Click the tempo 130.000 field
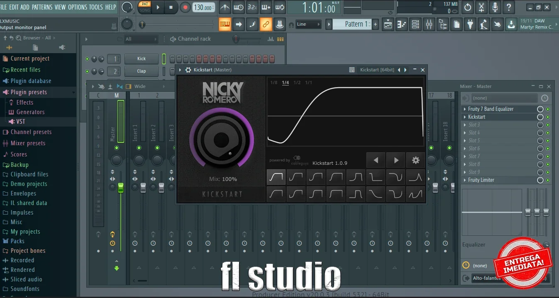The width and height of the screenshot is (559, 298). [204, 7]
